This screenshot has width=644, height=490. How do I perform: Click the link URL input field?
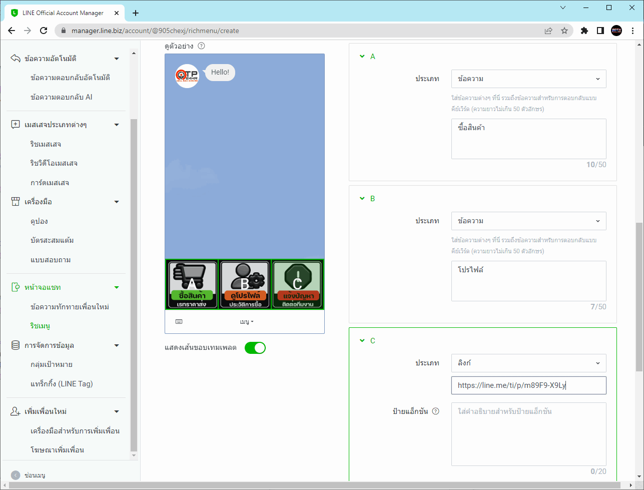point(528,385)
